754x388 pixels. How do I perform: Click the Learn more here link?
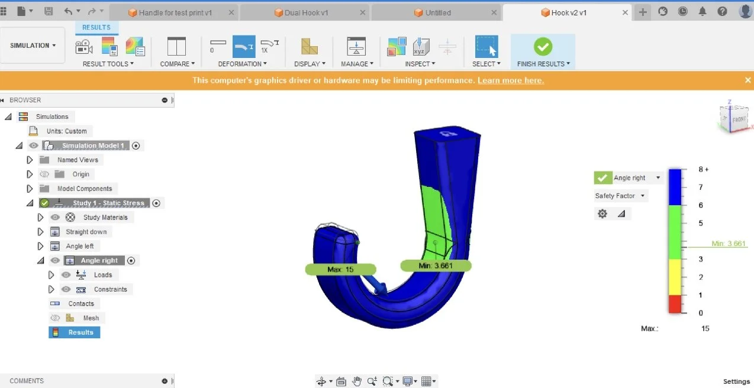click(x=511, y=80)
